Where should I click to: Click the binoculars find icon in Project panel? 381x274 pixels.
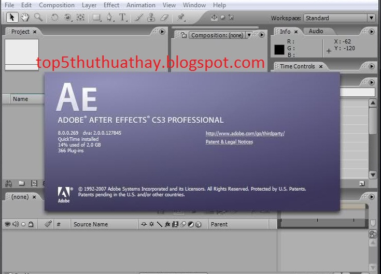(x=8, y=183)
